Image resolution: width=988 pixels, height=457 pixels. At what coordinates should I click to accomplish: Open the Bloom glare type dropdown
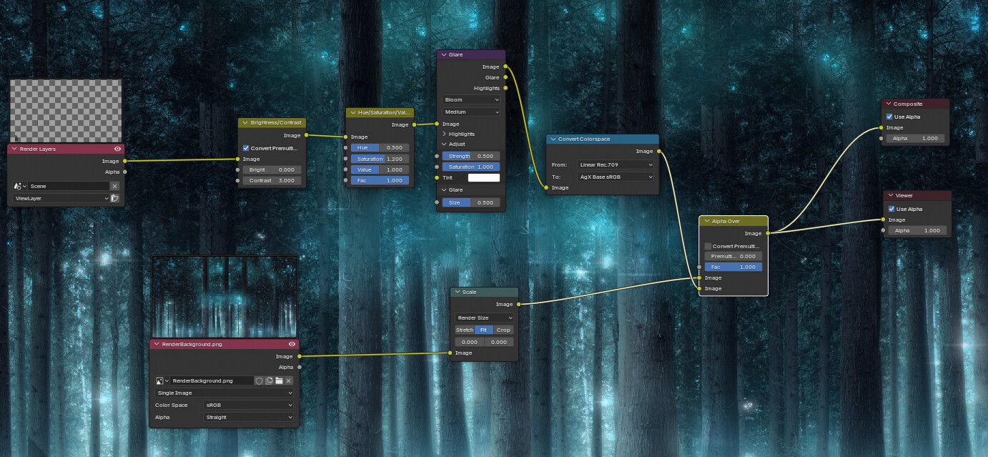pos(471,100)
